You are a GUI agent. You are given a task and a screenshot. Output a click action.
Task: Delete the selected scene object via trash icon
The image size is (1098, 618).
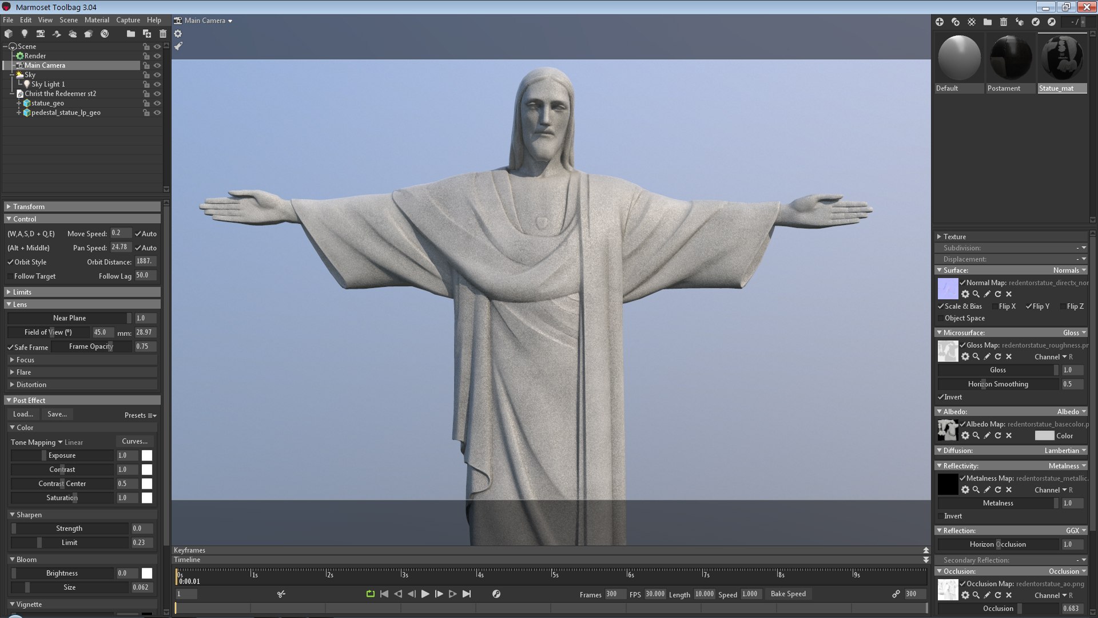point(163,34)
